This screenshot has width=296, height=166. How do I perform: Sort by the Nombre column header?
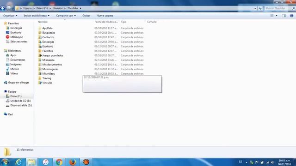[43, 22]
